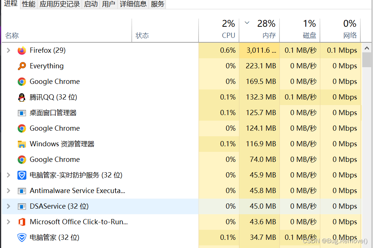This screenshot has height=248, width=373.
Task: Click the 116.9 MB memory value
Action: 261,144
